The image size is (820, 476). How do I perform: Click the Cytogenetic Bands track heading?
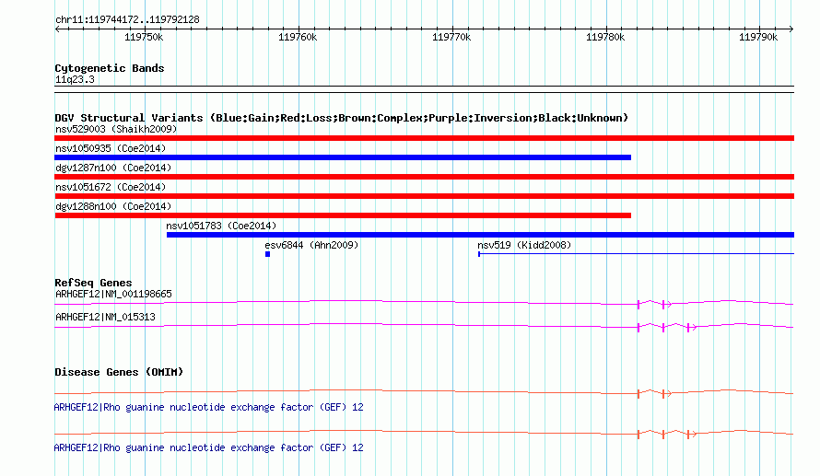pyautogui.click(x=110, y=68)
